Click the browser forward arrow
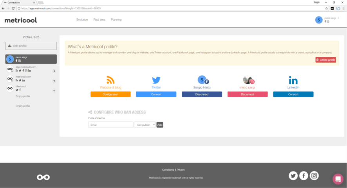 click(x=8, y=8)
